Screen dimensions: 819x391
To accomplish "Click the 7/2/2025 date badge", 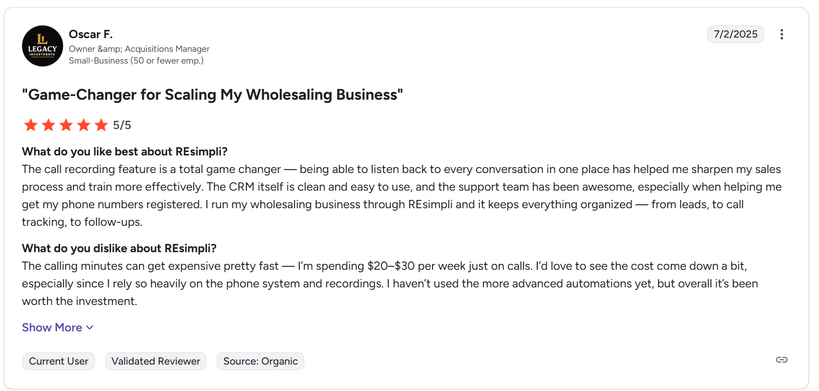I will click(735, 34).
